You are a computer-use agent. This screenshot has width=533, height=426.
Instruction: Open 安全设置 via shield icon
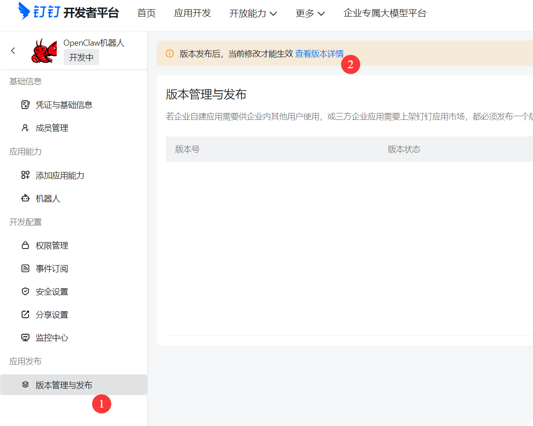pos(25,291)
